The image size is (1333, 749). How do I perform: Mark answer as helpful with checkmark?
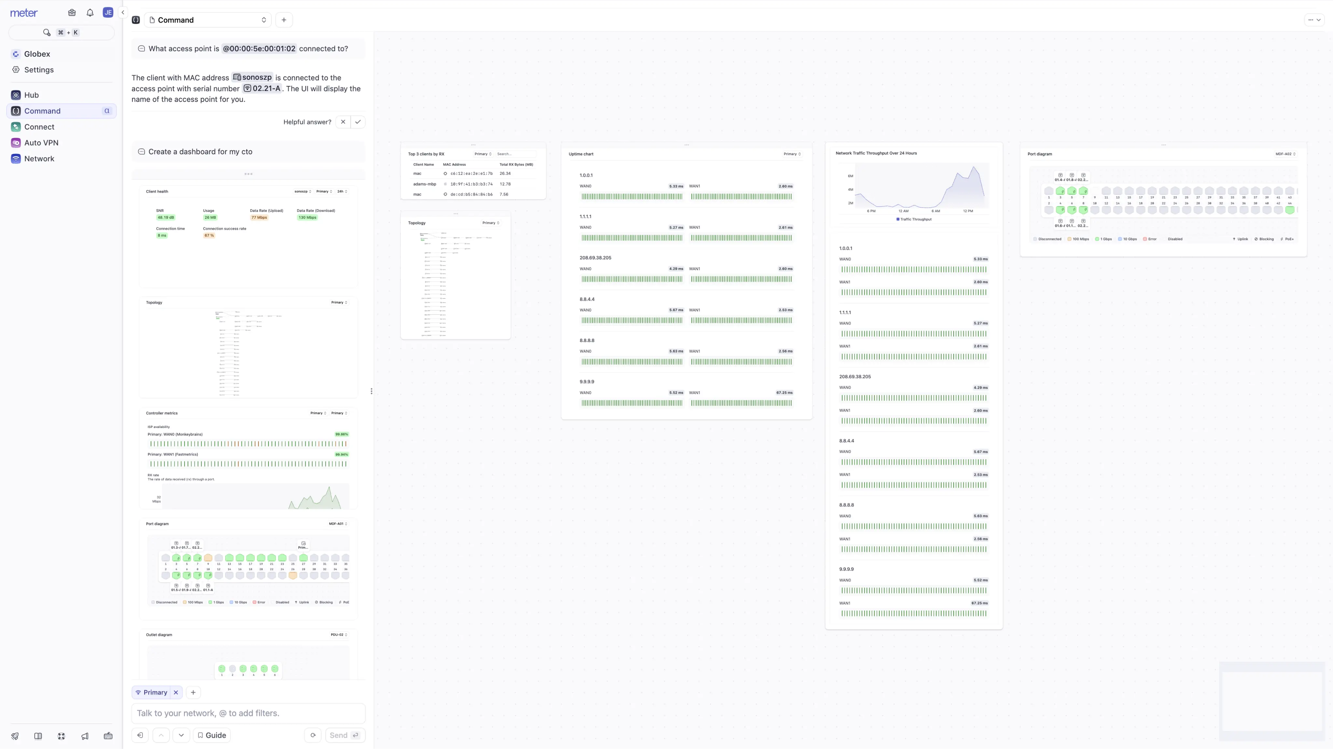click(358, 122)
